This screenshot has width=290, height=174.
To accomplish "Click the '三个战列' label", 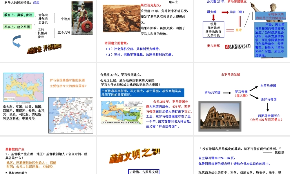I will click(x=64, y=19).
